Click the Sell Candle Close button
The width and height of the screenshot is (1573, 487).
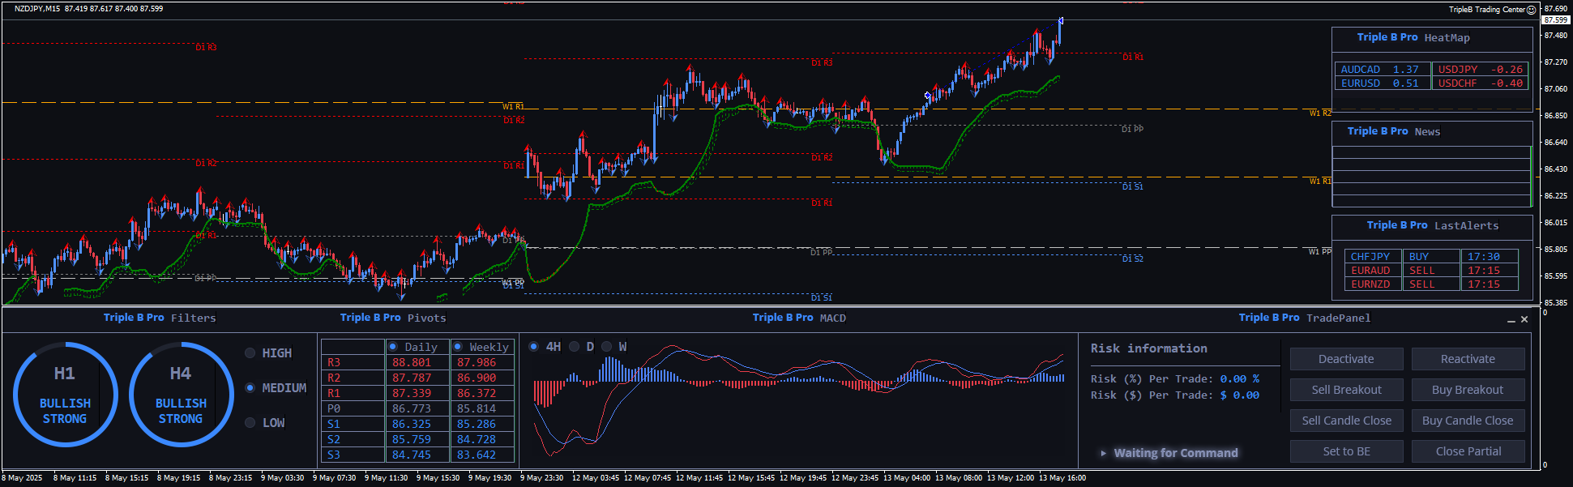pyautogui.click(x=1346, y=421)
